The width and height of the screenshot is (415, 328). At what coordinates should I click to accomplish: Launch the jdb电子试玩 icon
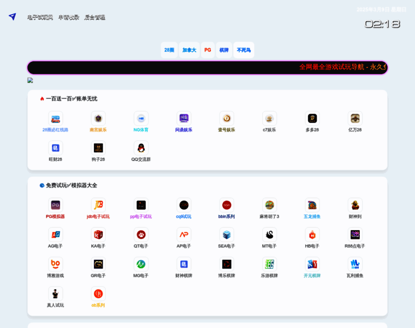[98, 205]
